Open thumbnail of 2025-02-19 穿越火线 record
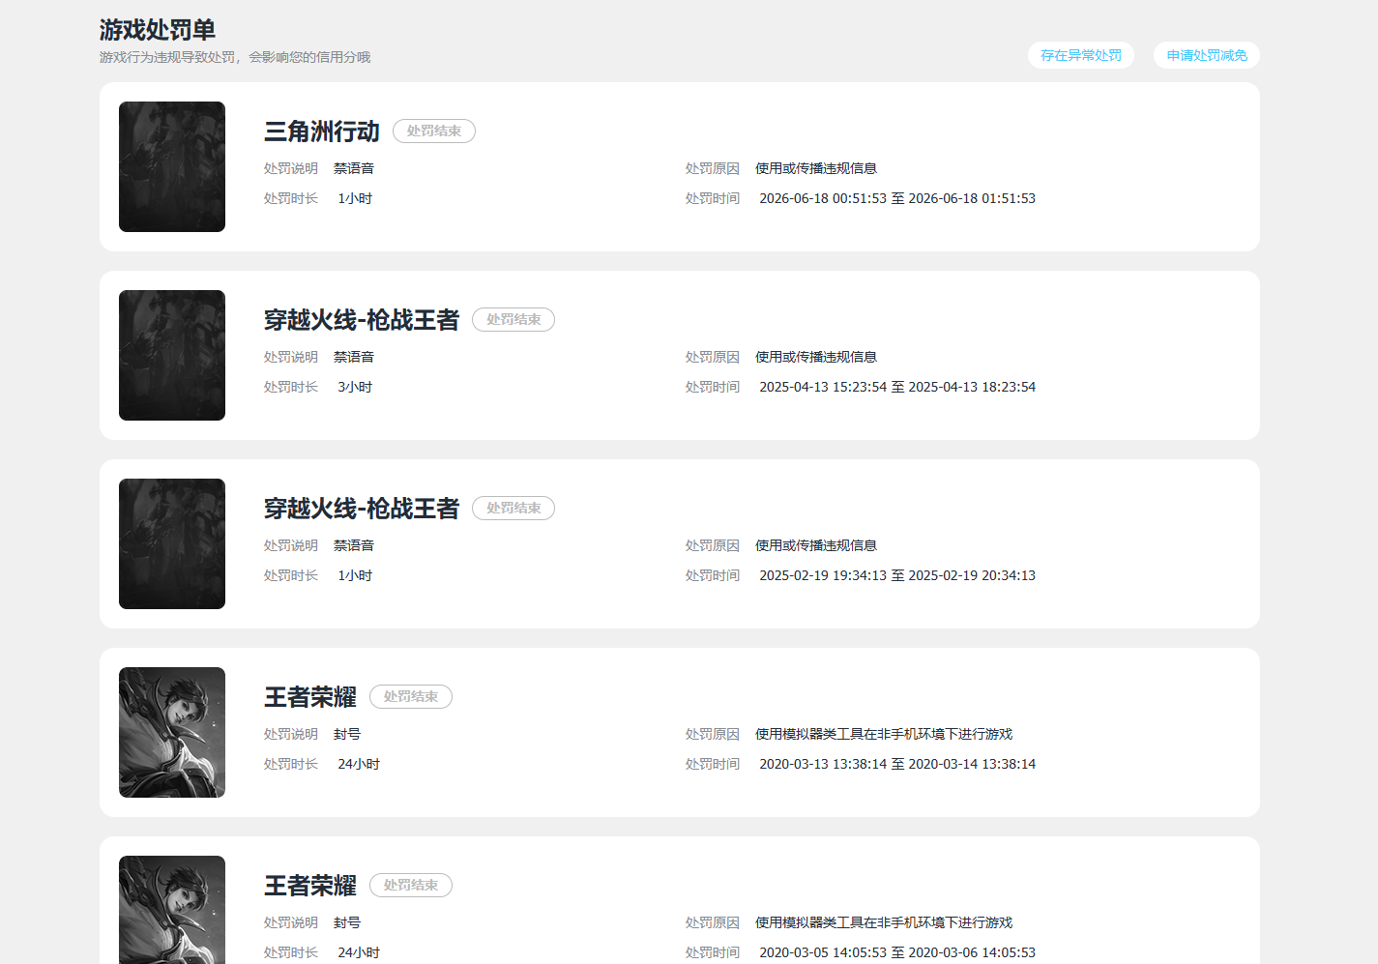Screen dimensions: 1378x964 coord(172,543)
